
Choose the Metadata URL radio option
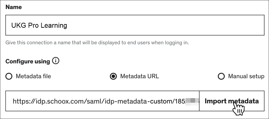pyautogui.click(x=114, y=76)
